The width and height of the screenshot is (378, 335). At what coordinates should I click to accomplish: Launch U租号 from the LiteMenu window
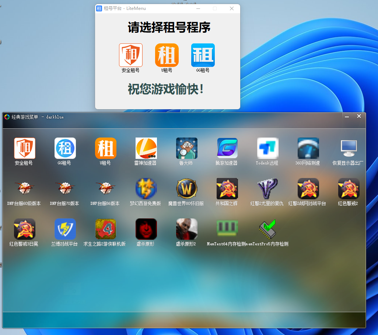167,55
